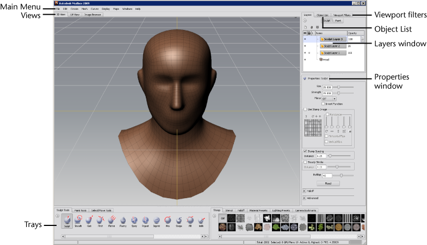Viewport: 427px width, 245px height.
Task: Select Sculpt Layer 2 in layers list
Action: tap(332, 46)
